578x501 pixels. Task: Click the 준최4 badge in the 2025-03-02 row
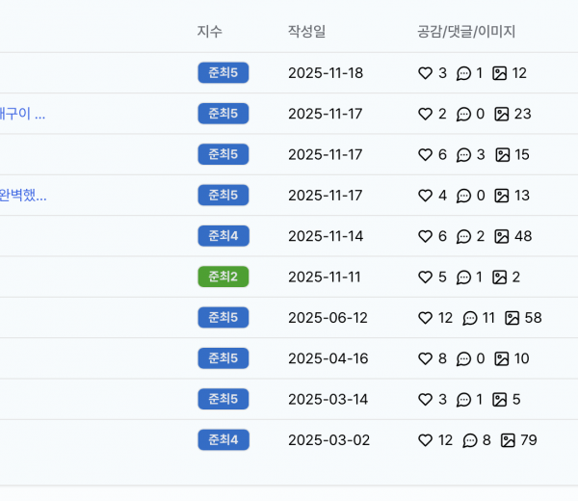[x=223, y=440]
